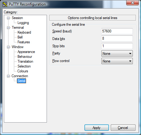
Task: Click the PuTTY icon in title bar
Action: point(5,4)
